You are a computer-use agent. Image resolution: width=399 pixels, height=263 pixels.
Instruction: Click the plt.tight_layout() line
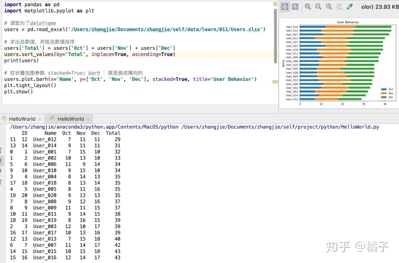click(x=30, y=85)
